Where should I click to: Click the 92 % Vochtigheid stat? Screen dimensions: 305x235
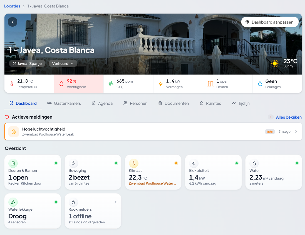79,84
